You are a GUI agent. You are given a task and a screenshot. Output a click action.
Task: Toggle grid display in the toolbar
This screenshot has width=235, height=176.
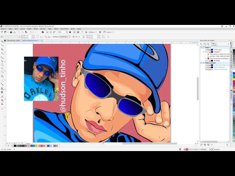(78, 32)
